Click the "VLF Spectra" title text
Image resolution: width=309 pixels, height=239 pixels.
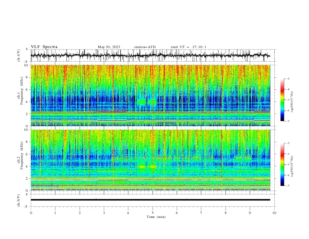(x=44, y=47)
